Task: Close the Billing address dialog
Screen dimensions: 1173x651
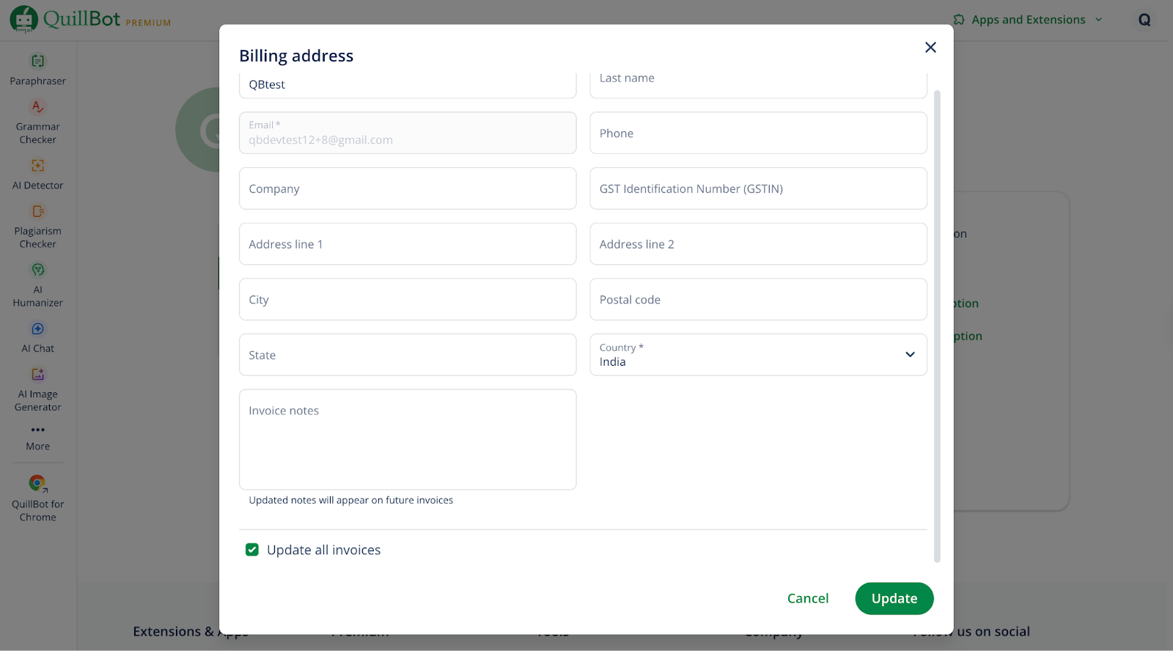Action: [x=930, y=48]
